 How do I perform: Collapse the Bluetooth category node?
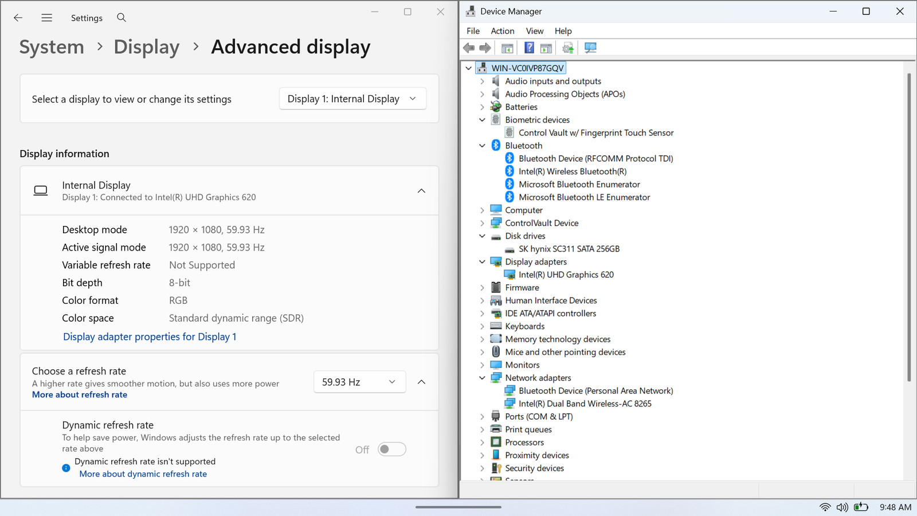point(482,146)
